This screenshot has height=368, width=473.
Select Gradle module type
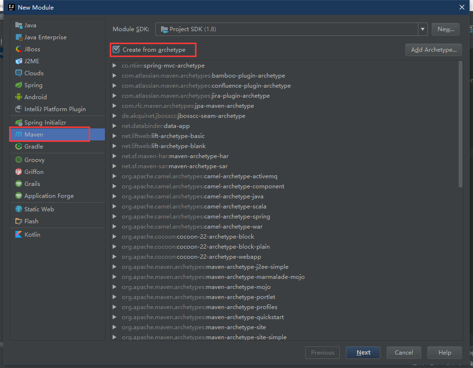(x=58, y=146)
